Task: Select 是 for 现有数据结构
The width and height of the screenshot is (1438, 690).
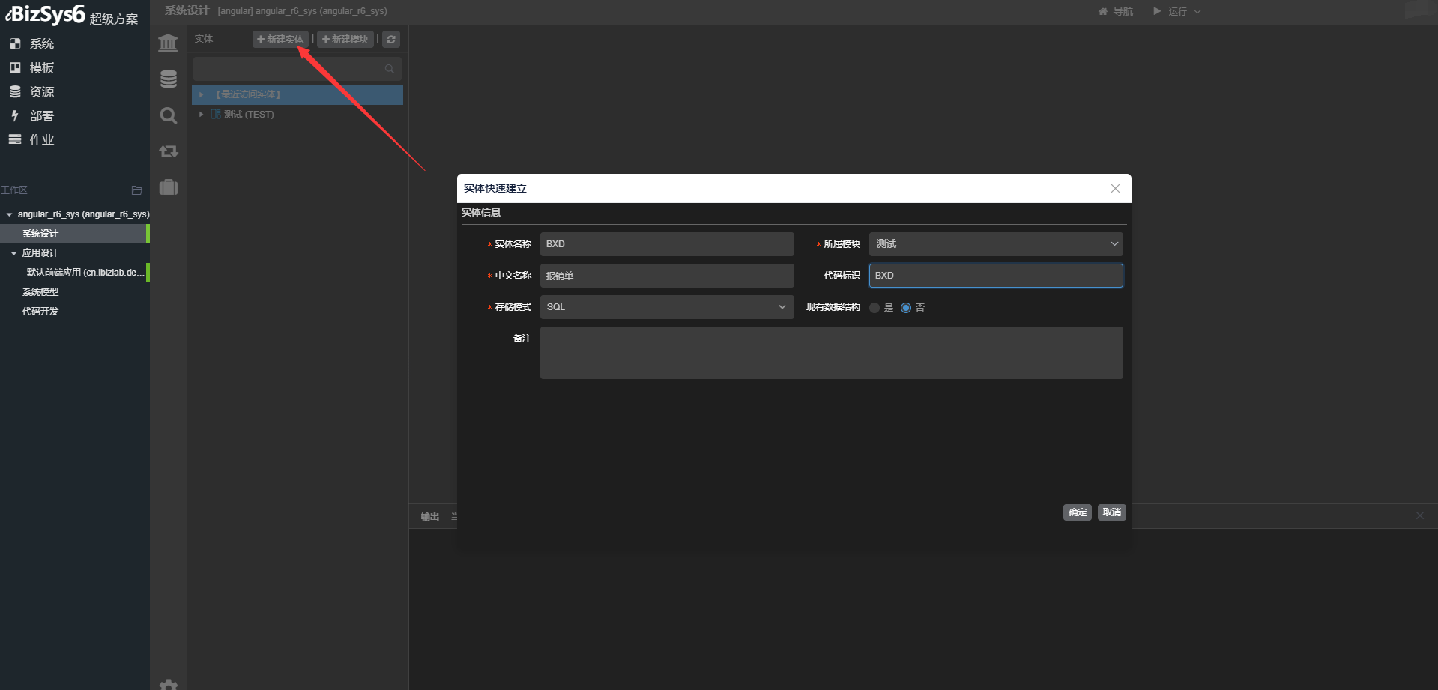Action: click(x=874, y=308)
